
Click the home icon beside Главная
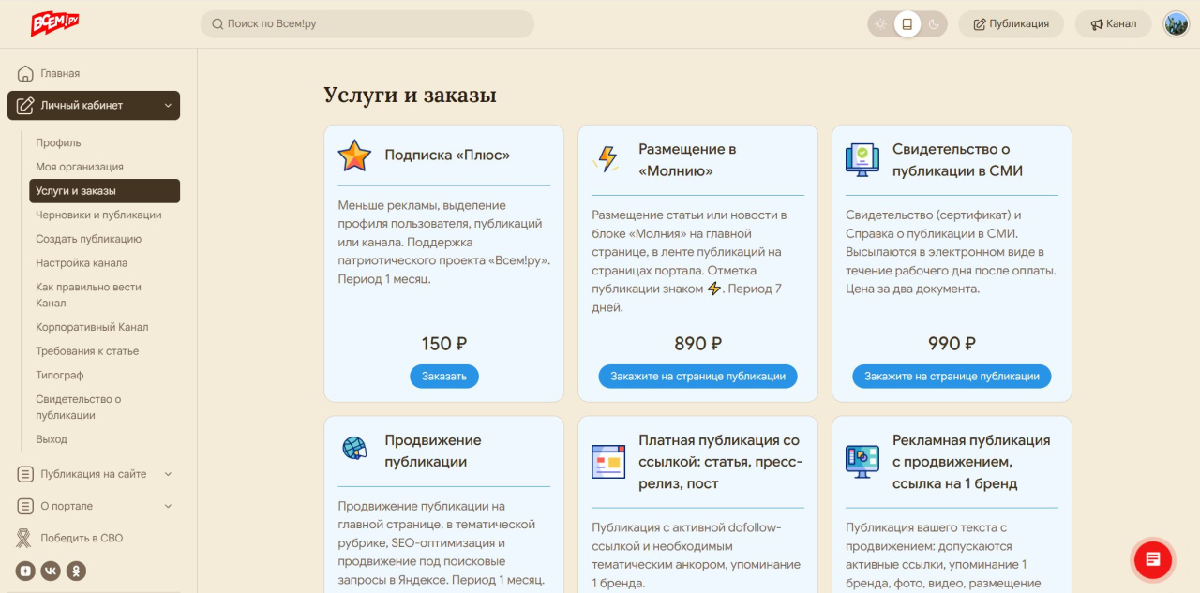click(x=25, y=73)
